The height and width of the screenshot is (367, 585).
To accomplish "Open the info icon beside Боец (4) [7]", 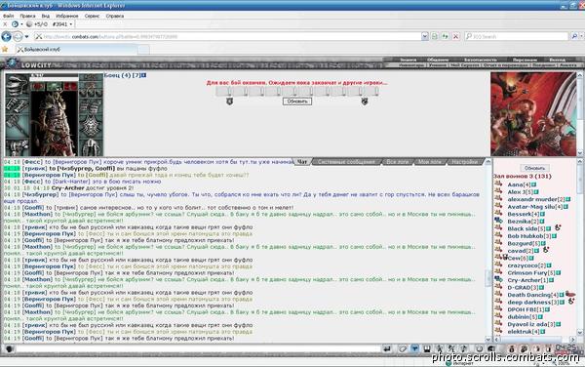I will (144, 75).
